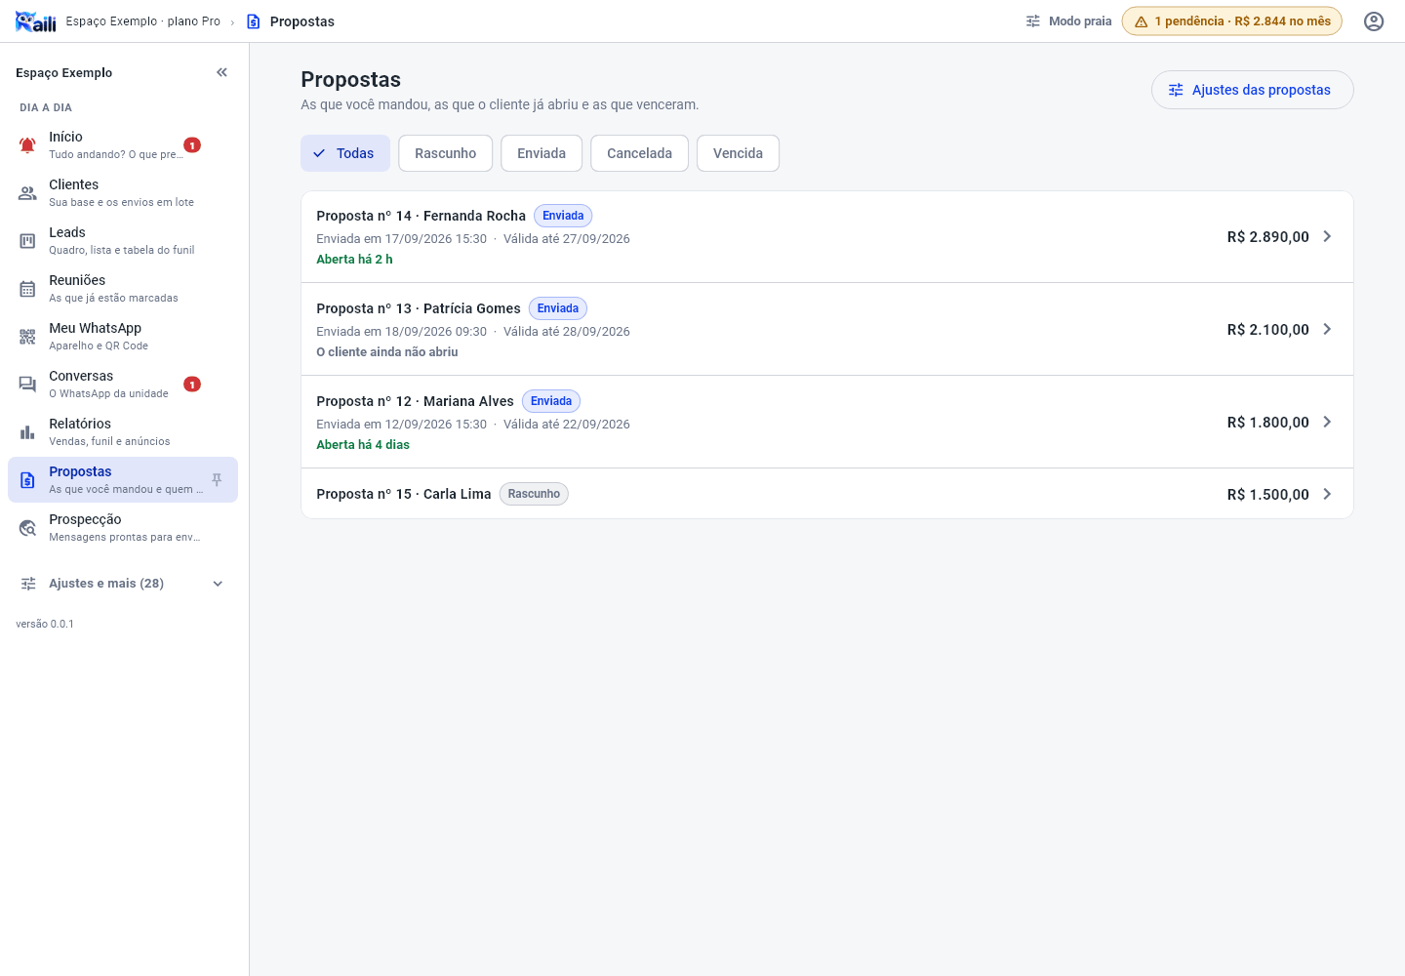Open Ajustes das propostas button

point(1252,90)
